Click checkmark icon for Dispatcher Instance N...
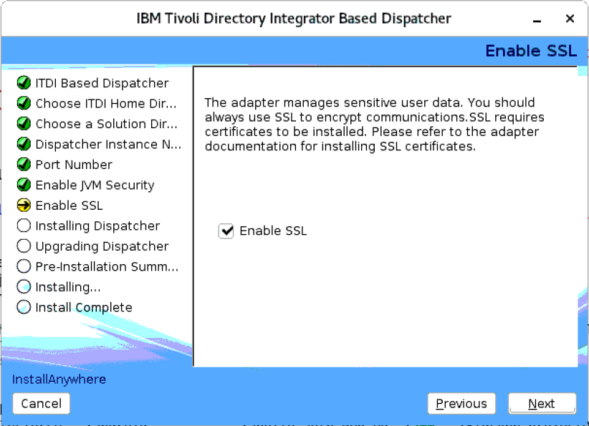Viewport: 589px width, 426px height. coord(24,144)
